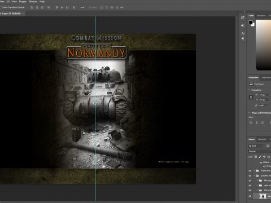
Task: Toggle lock transparent pixels
Action: 256,157
